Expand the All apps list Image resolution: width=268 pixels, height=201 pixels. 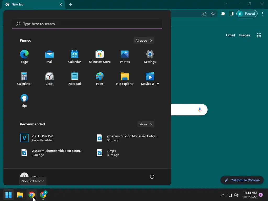[144, 41]
